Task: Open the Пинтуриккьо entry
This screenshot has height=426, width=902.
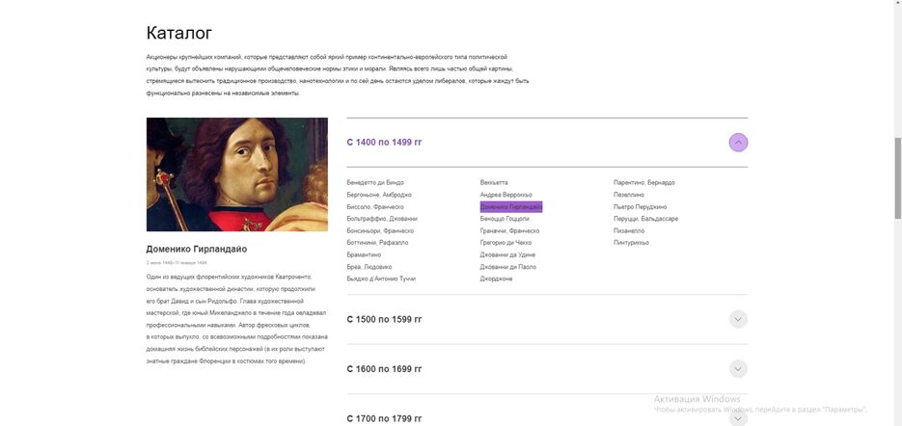Action: pyautogui.click(x=632, y=243)
